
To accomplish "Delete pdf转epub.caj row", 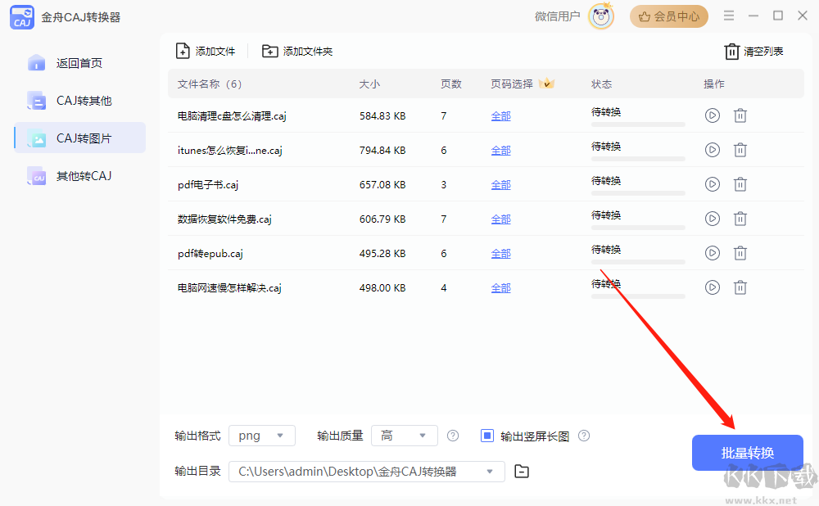I will point(740,253).
